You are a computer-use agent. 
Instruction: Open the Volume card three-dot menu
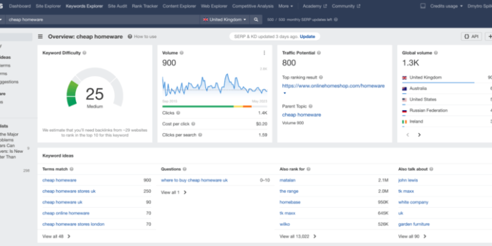[264, 53]
